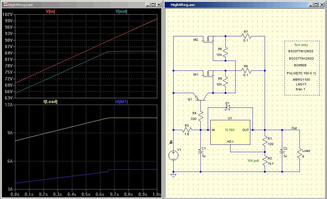Screen dimensions: 327x199
Task: Click the 1.0s time axis label
Action: 157,194
